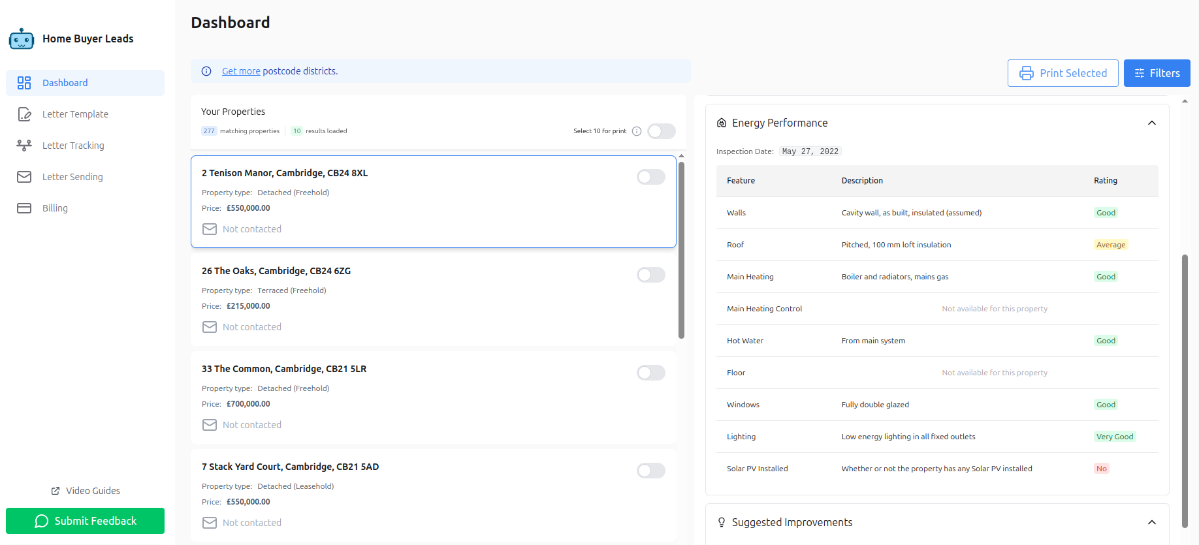
Task: Open the Filters panel
Action: tap(1157, 73)
